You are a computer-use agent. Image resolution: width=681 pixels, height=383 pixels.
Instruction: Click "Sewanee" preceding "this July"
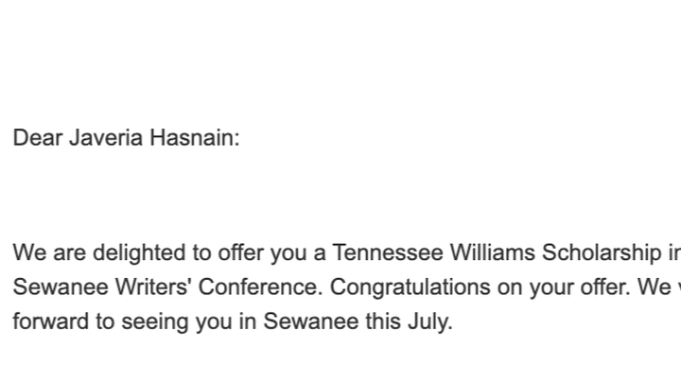(x=311, y=322)
